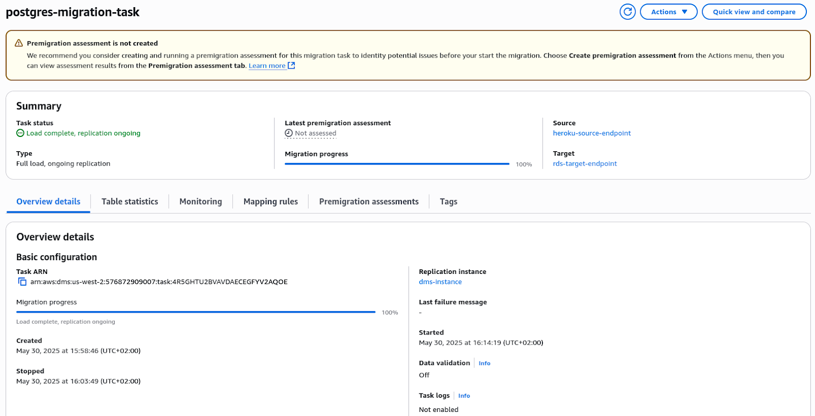The height and width of the screenshot is (416, 815).
Task: Switch to the Tags tab
Action: coord(449,202)
